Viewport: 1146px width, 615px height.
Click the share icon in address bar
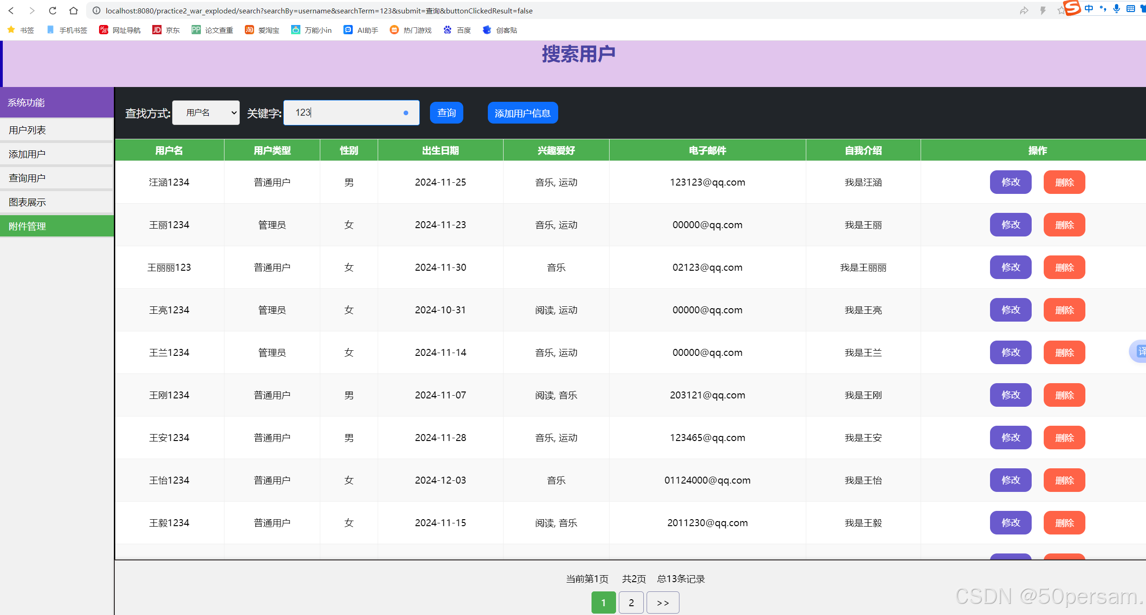click(x=1024, y=10)
